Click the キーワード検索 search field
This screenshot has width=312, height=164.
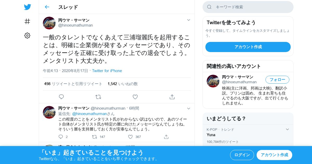248,7
